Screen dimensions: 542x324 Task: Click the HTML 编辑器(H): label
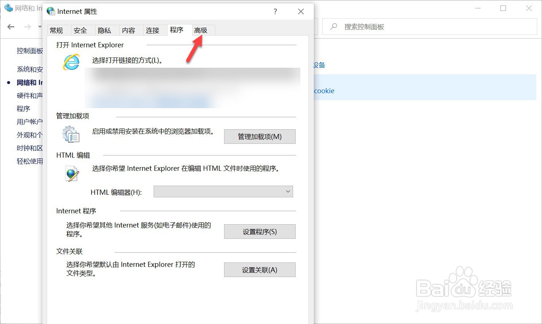click(116, 192)
